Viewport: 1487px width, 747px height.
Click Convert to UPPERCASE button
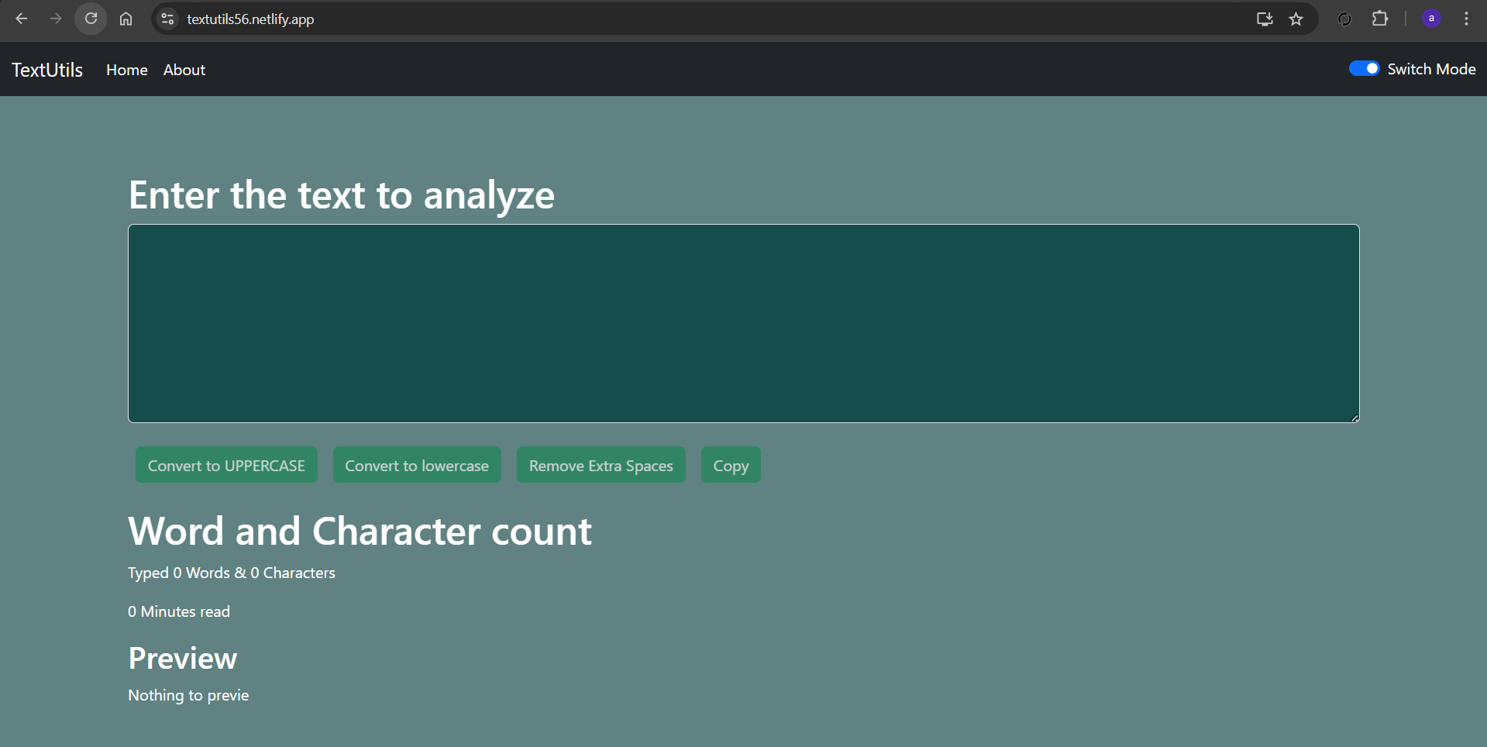pos(226,465)
